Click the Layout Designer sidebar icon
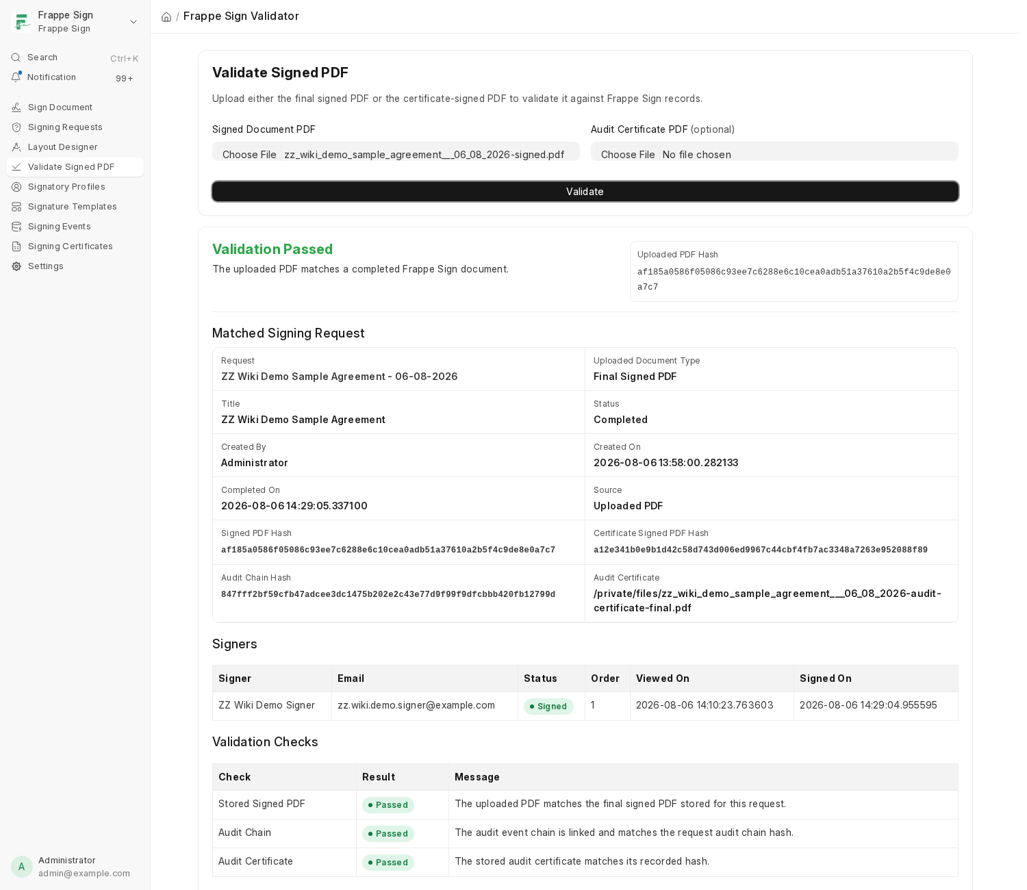This screenshot has height=890, width=1027. 16,147
